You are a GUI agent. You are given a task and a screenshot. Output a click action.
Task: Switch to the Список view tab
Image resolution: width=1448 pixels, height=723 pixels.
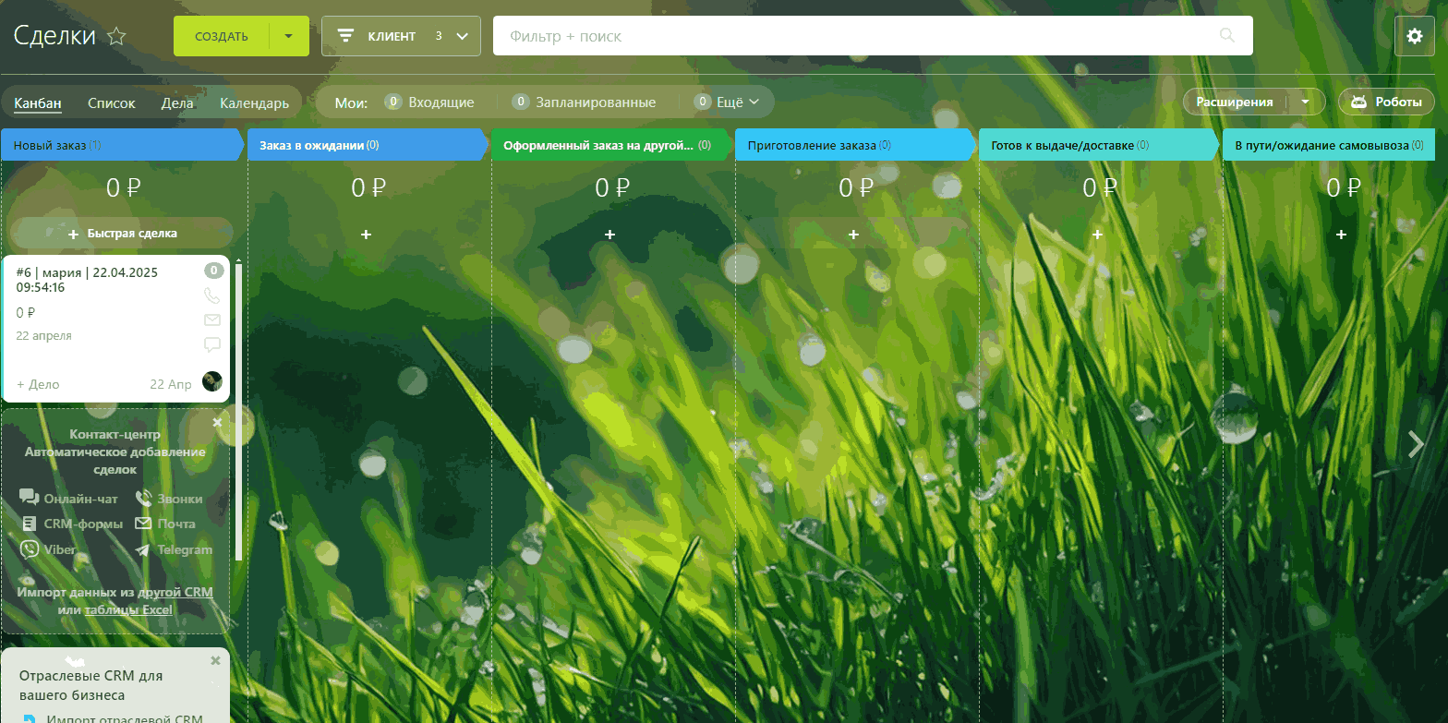point(112,102)
